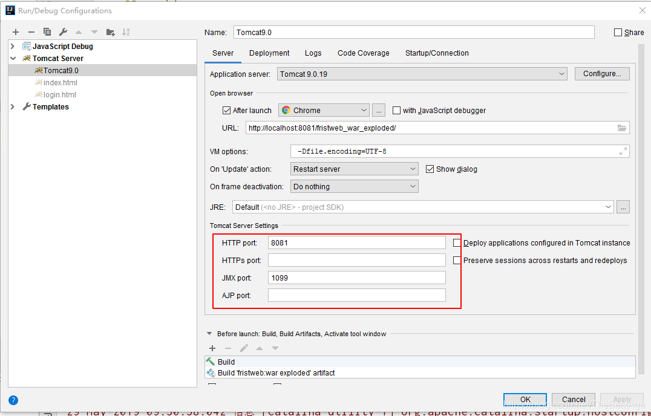Move configuration down in the list
This screenshot has height=416, width=651.
94,32
